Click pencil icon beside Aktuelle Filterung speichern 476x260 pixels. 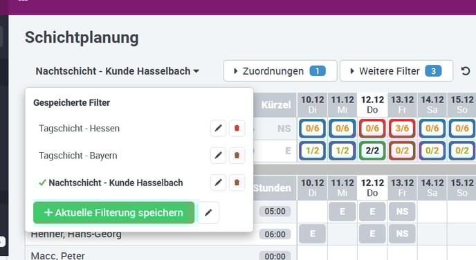click(x=208, y=213)
